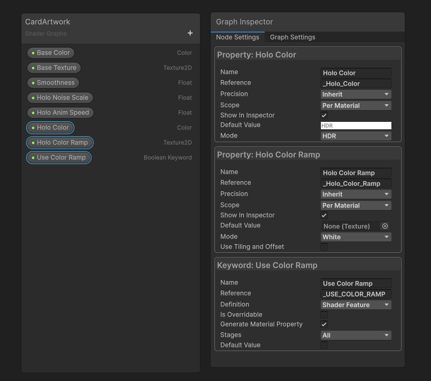This screenshot has width=431, height=381.
Task: Open the Definition dropdown showing Shader Feature
Action: (356, 304)
